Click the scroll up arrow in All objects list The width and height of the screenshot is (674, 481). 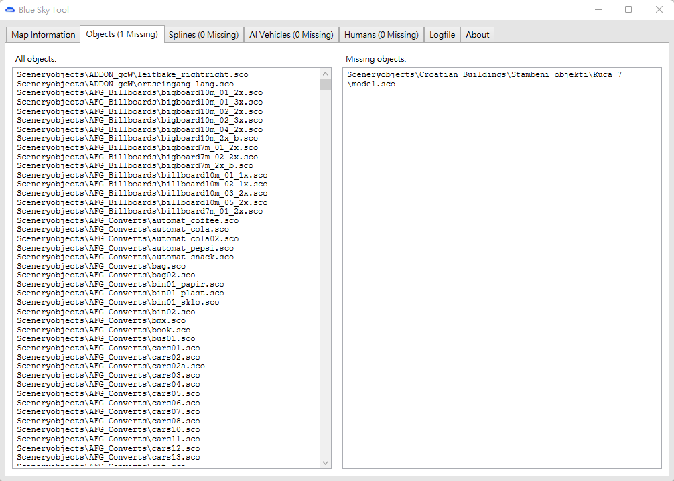(x=326, y=74)
